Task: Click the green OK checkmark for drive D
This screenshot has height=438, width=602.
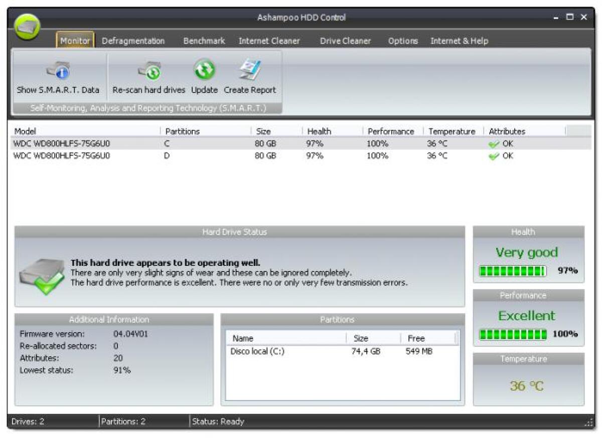Action: point(494,156)
